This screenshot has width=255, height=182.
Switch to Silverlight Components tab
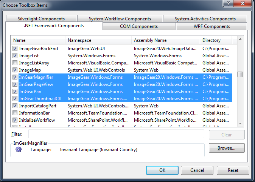click(41, 18)
